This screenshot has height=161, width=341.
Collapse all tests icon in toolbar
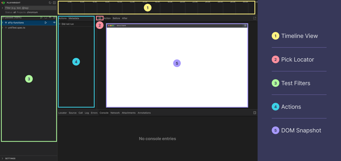(x=54, y=18)
